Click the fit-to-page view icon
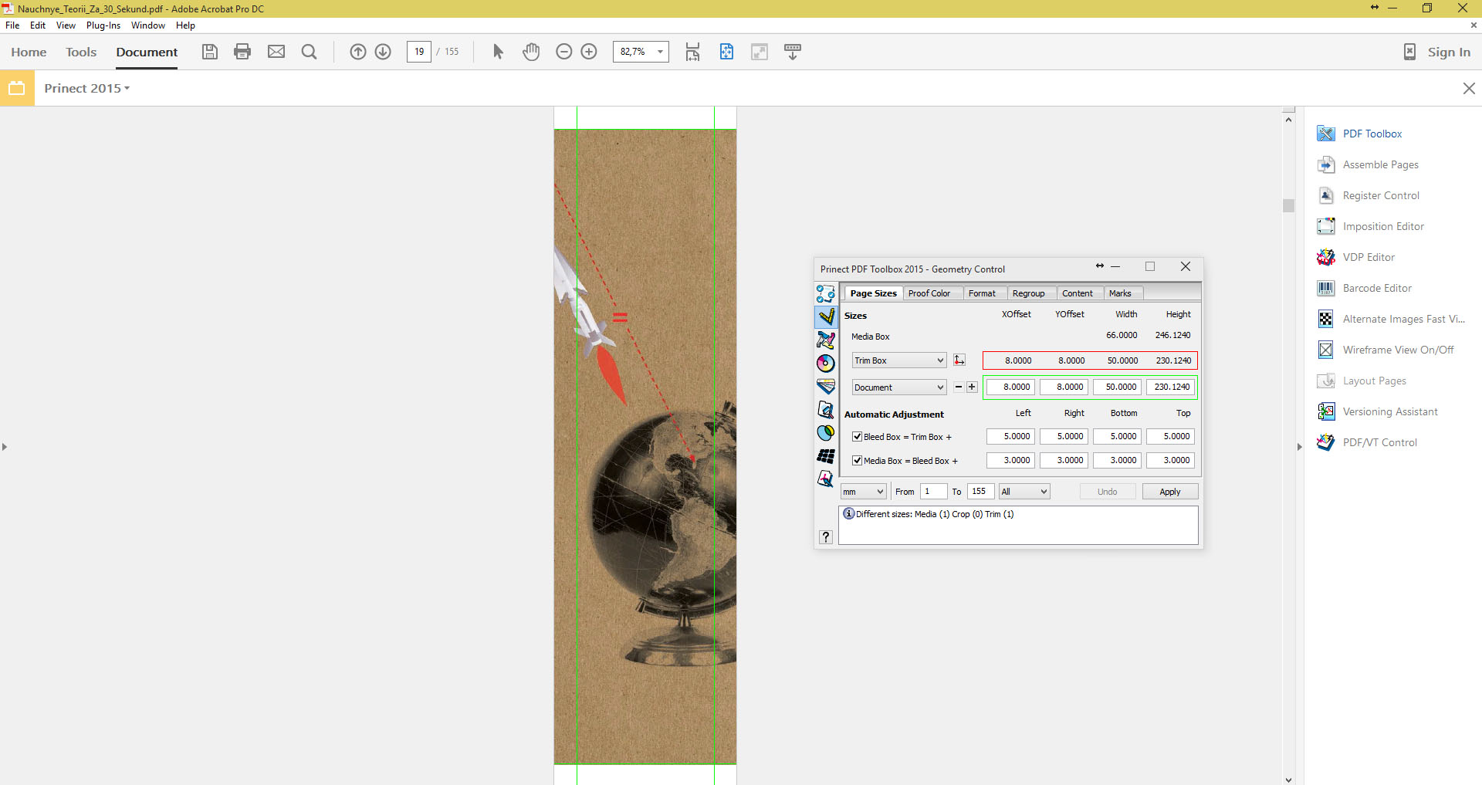1482x785 pixels. (726, 52)
